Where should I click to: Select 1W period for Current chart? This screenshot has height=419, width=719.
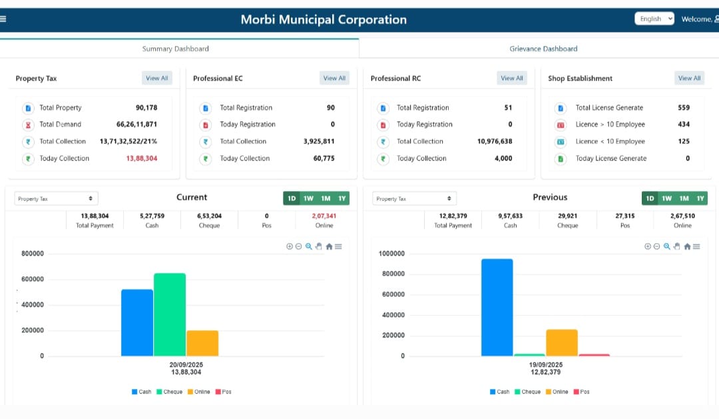[x=308, y=199]
